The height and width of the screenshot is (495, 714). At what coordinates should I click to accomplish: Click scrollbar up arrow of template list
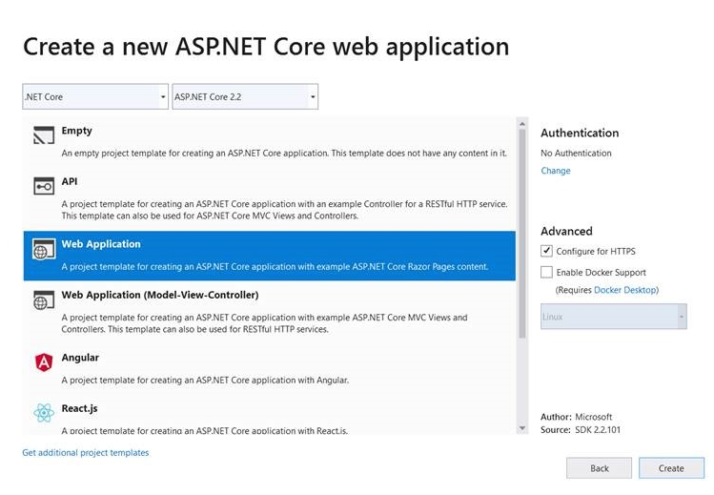pyautogui.click(x=522, y=124)
